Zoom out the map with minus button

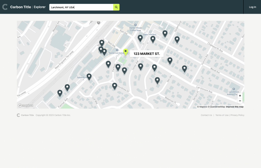(240, 101)
